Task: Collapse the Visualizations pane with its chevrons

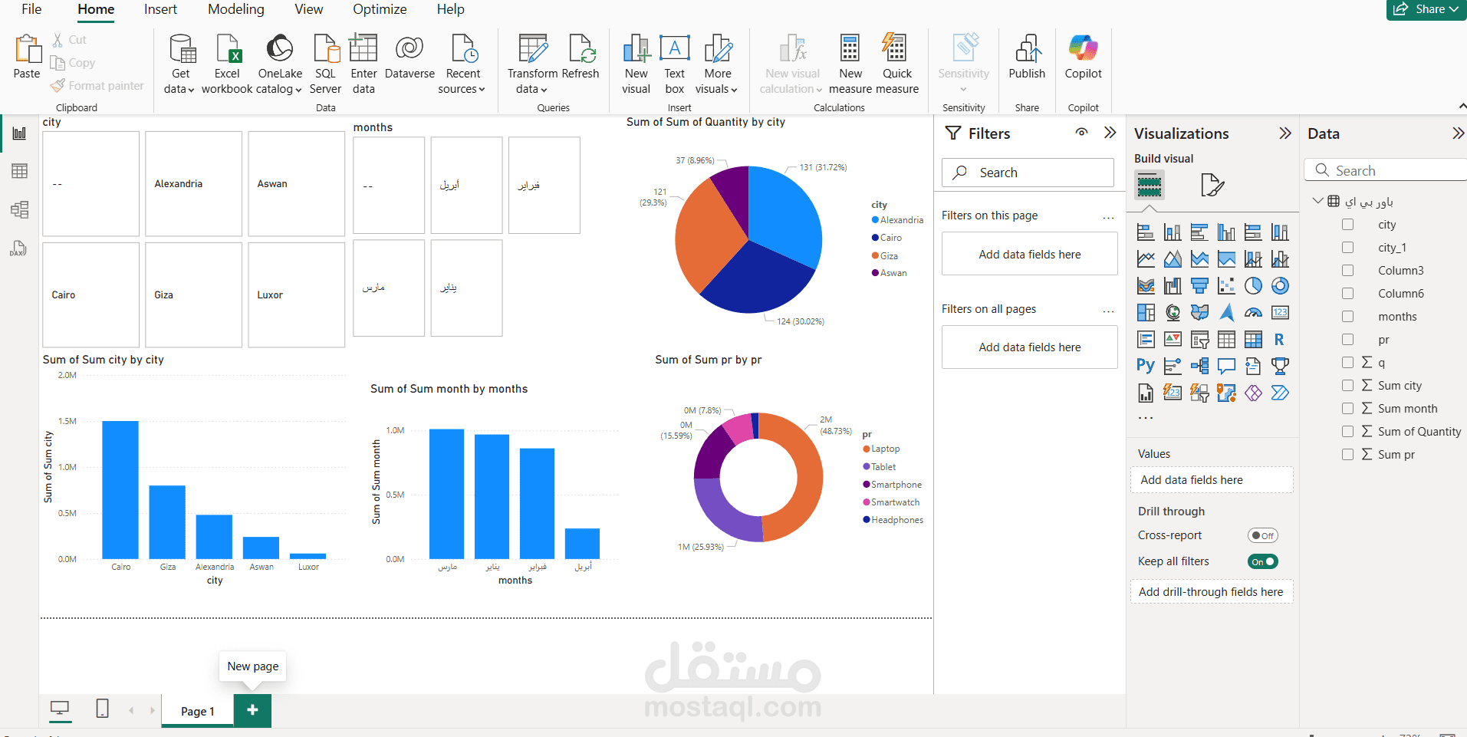Action: click(x=1285, y=133)
